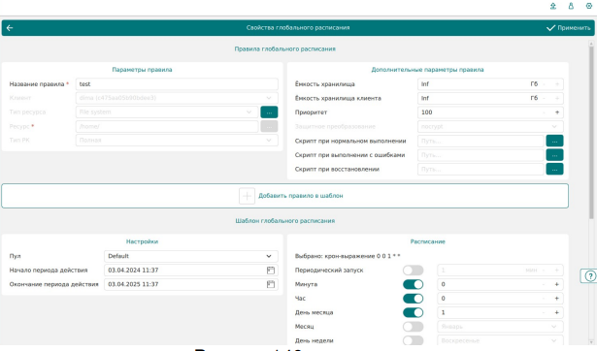The width and height of the screenshot is (597, 351).
Task: Browse path for Скрипт при нормальном выполнении
Action: click(x=554, y=141)
